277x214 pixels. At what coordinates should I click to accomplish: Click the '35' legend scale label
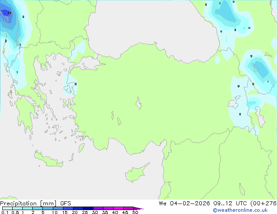pos(105,212)
